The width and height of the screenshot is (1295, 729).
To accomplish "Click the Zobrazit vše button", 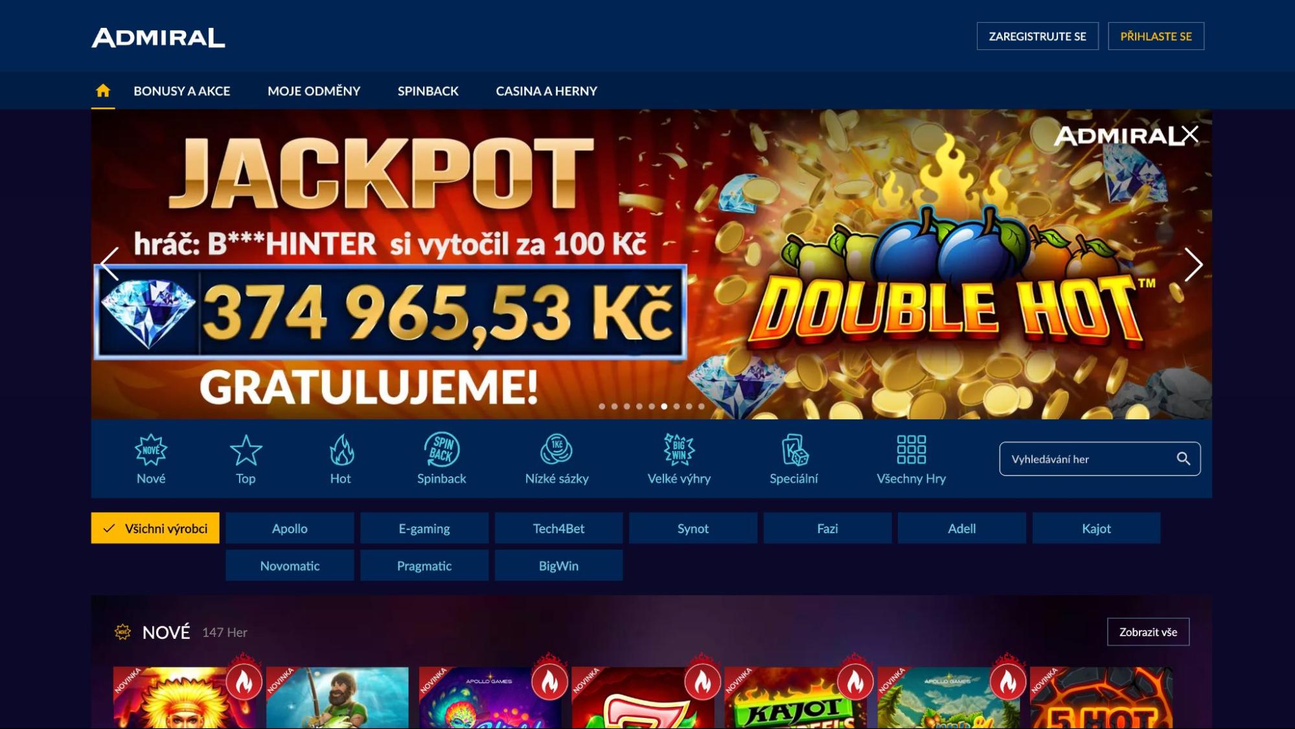I will point(1149,632).
